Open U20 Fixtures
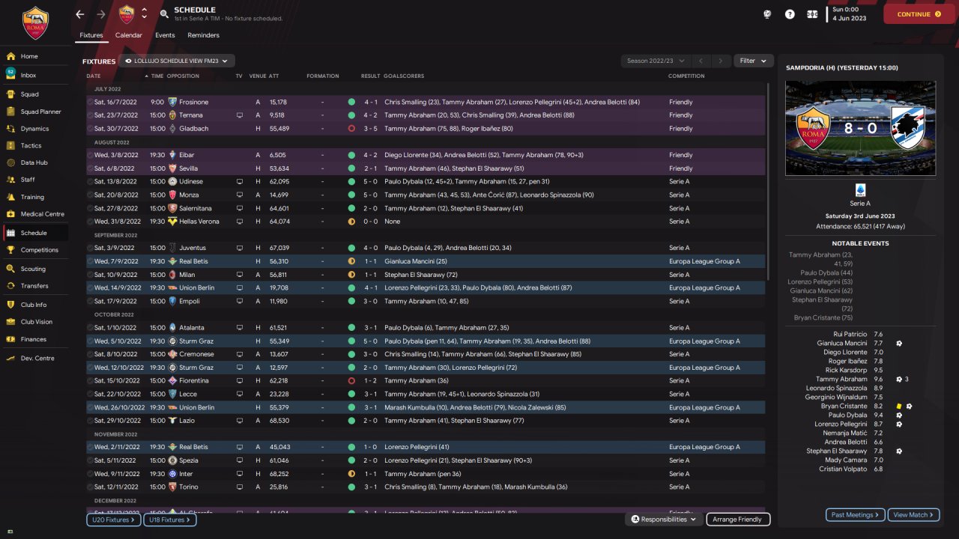 [x=113, y=520]
